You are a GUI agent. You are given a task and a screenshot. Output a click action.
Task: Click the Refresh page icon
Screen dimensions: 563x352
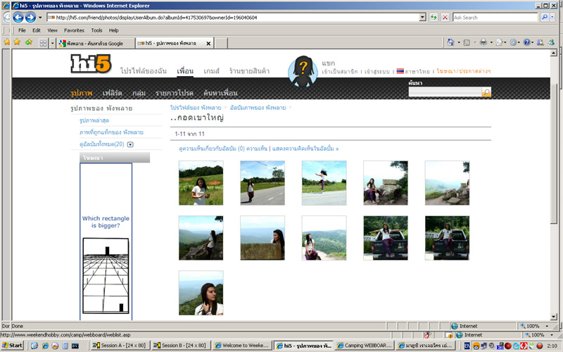point(434,17)
